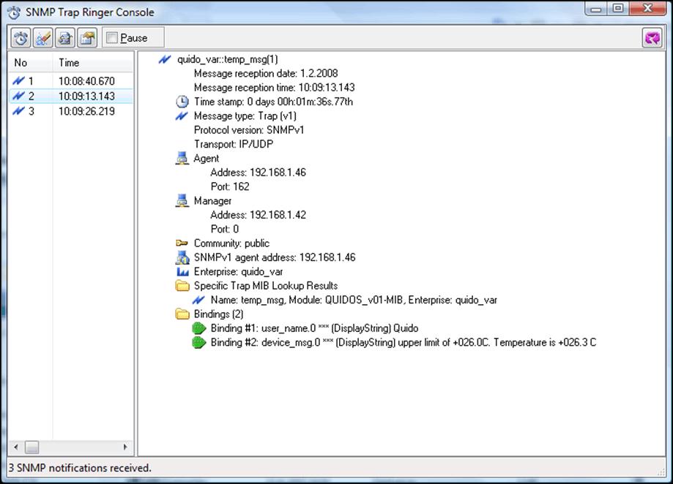This screenshot has height=484, width=673.
Task: Select Protocol version: SNMPv1 line
Action: (249, 130)
